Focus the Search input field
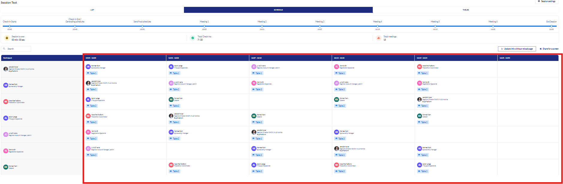This screenshot has width=563, height=184. coord(18,49)
